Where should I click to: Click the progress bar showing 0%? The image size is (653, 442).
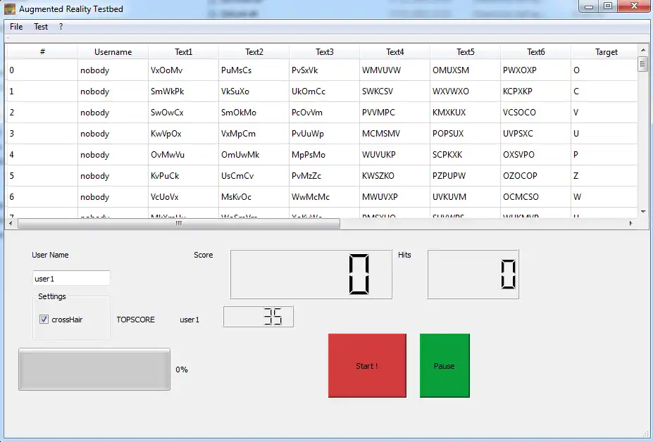[94, 370]
